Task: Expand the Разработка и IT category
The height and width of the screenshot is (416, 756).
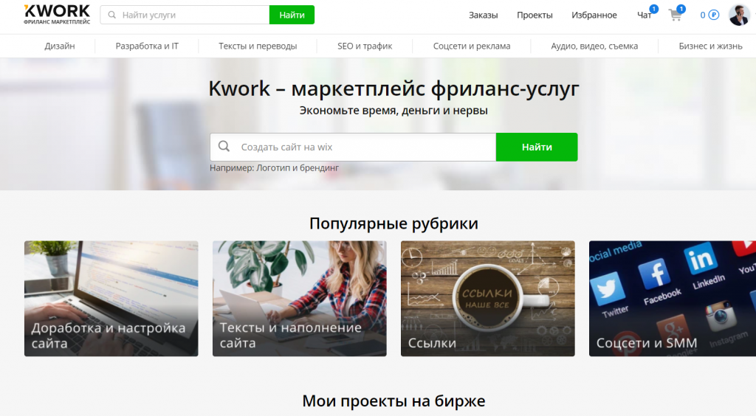Action: pos(147,46)
